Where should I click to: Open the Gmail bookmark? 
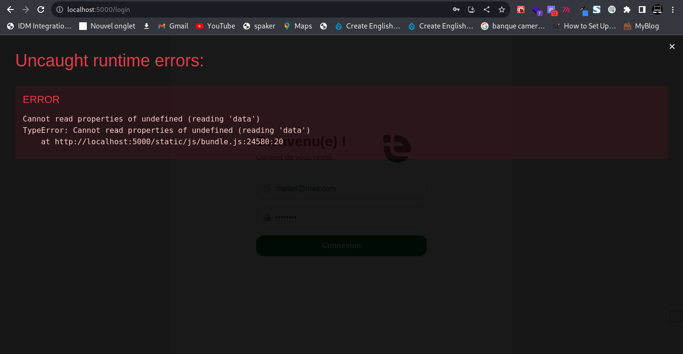tap(173, 26)
